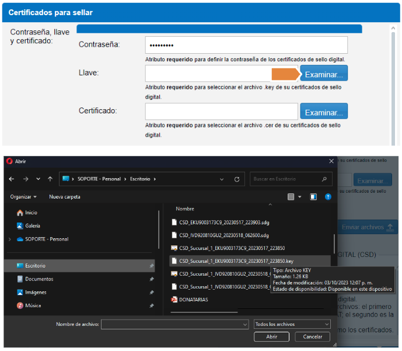Open the recent locations chevron beside forward arrow
This screenshot has width=402, height=351.
39,179
